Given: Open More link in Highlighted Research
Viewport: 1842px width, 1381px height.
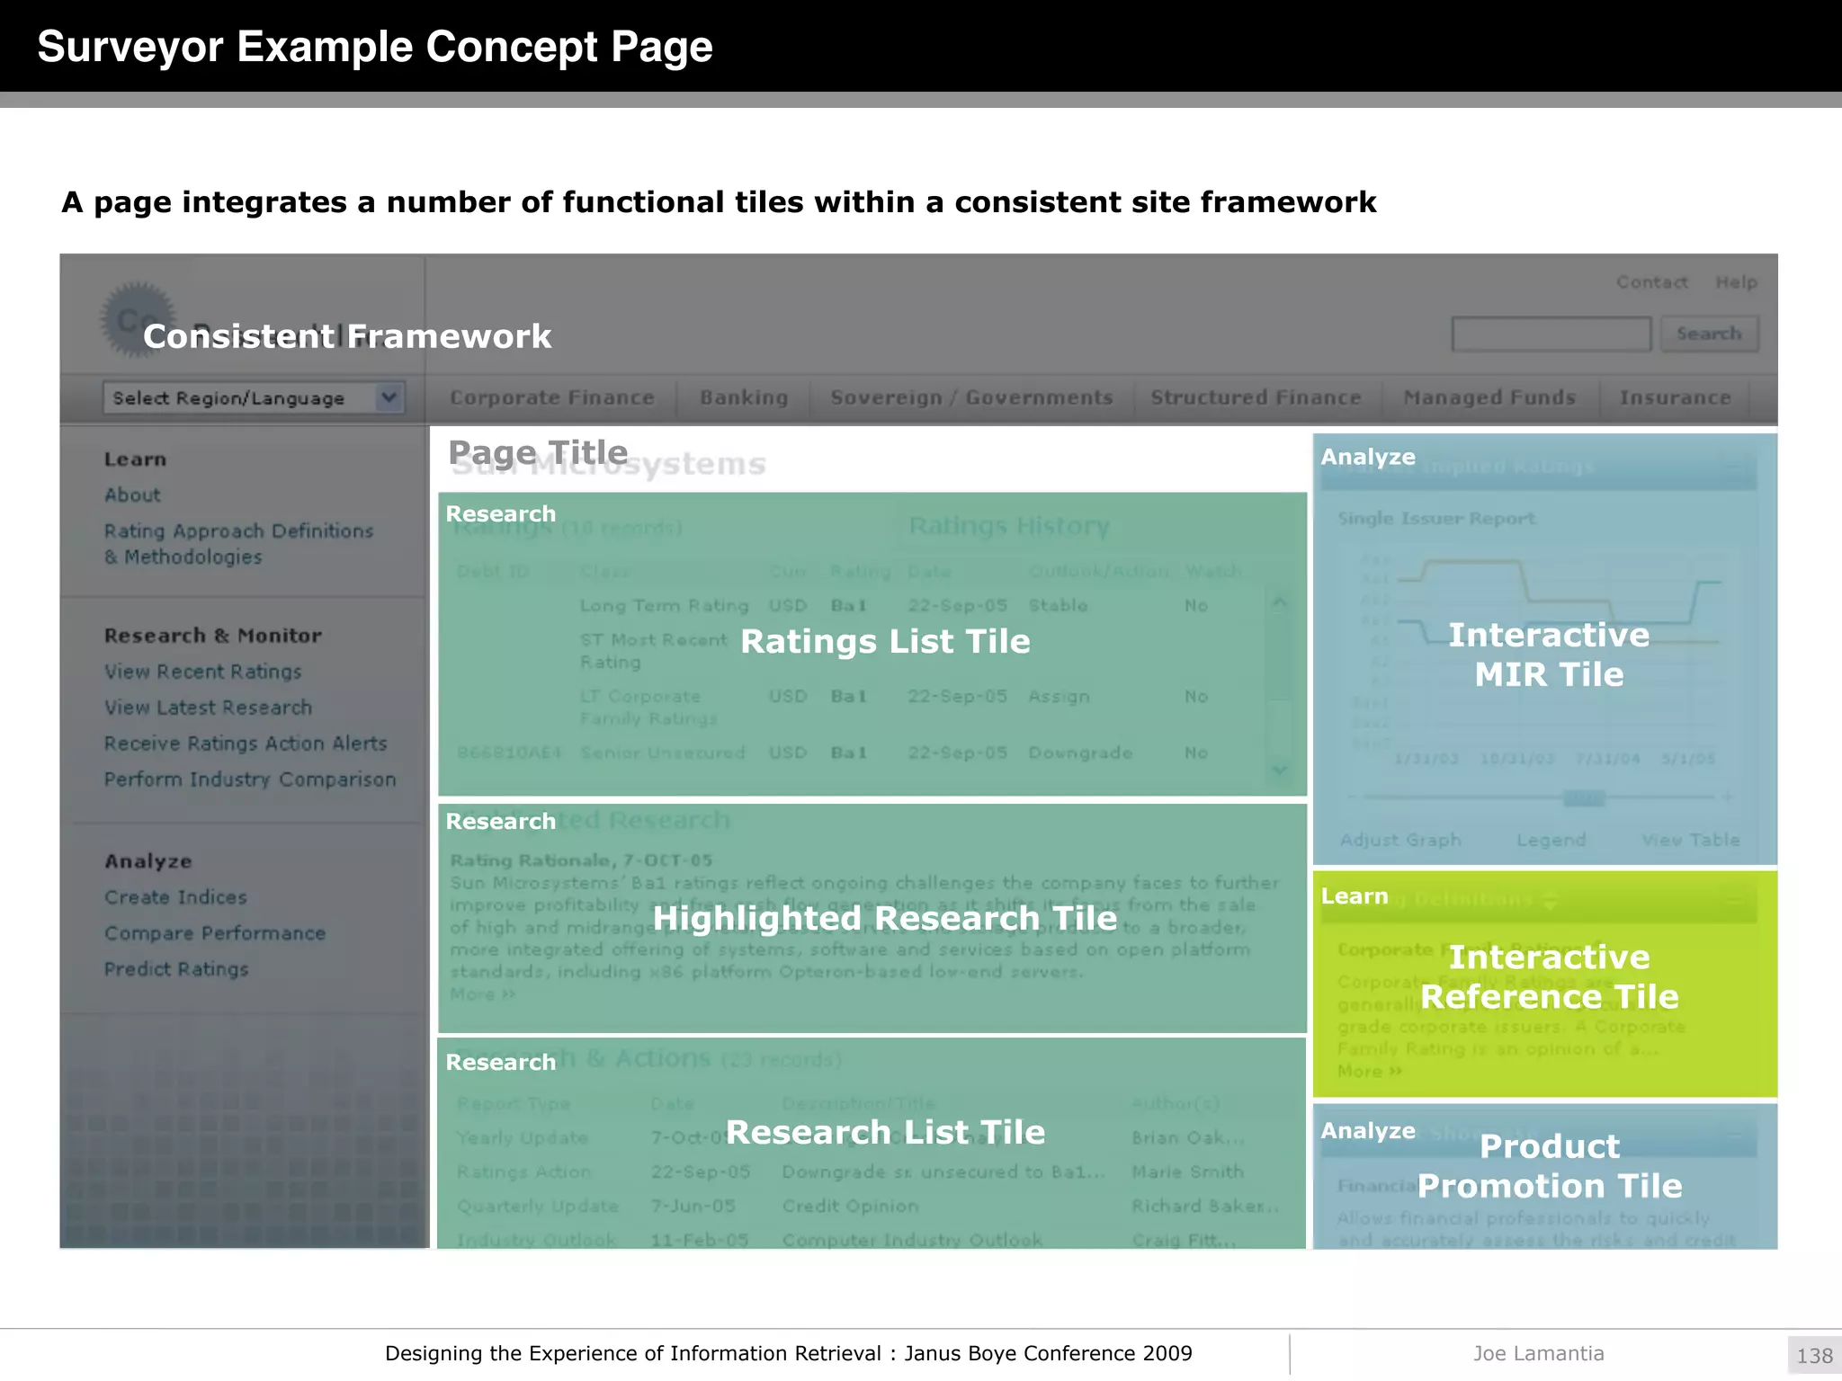Looking at the screenshot, I should click(x=483, y=994).
